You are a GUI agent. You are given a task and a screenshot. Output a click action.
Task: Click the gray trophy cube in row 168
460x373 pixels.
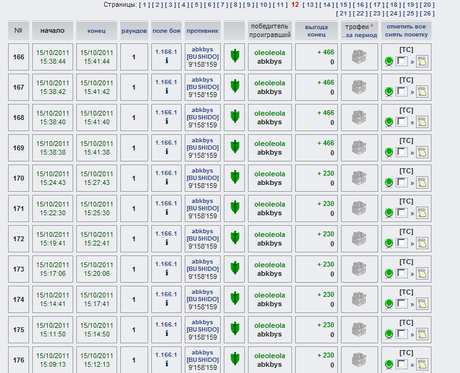[x=360, y=118]
